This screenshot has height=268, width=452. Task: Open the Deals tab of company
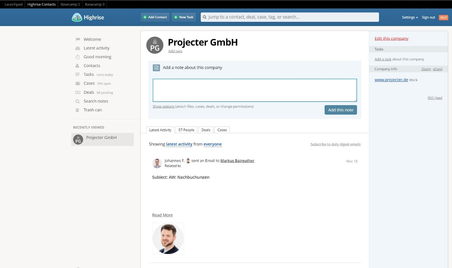tap(206, 130)
